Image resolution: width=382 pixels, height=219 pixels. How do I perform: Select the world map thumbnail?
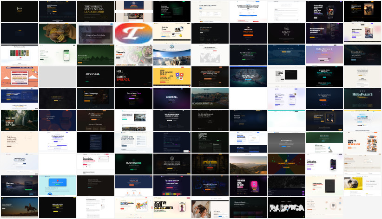[210, 55]
